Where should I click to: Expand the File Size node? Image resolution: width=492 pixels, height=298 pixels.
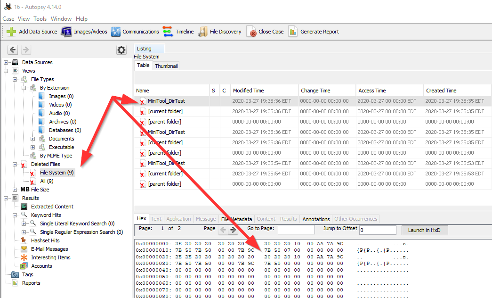pyautogui.click(x=15, y=190)
